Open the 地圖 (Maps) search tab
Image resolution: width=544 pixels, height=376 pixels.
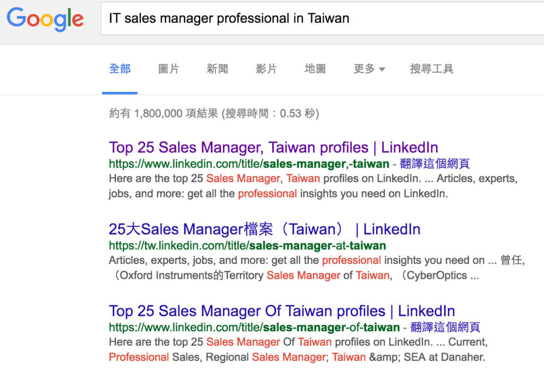pos(315,69)
